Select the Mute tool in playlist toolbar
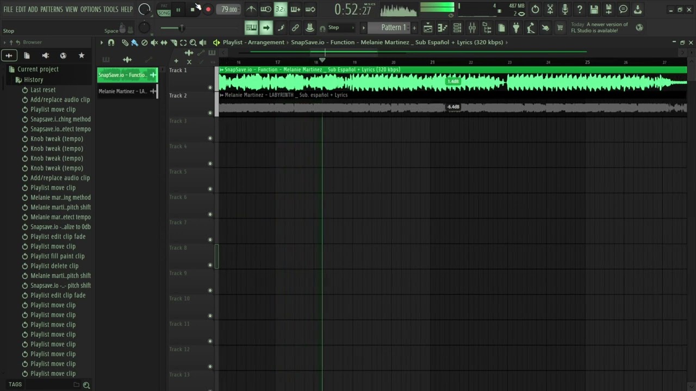Image resolution: width=696 pixels, height=391 pixels. pyautogui.click(x=154, y=42)
